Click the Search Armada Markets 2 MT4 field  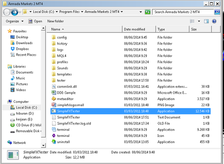183,12
